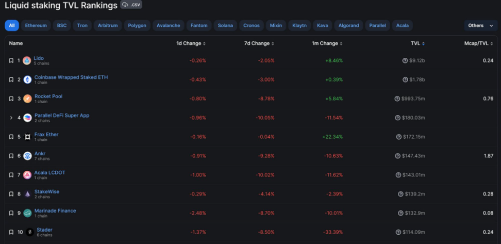Sort by 1d Change column
This screenshot has height=244, width=501.
[191, 43]
